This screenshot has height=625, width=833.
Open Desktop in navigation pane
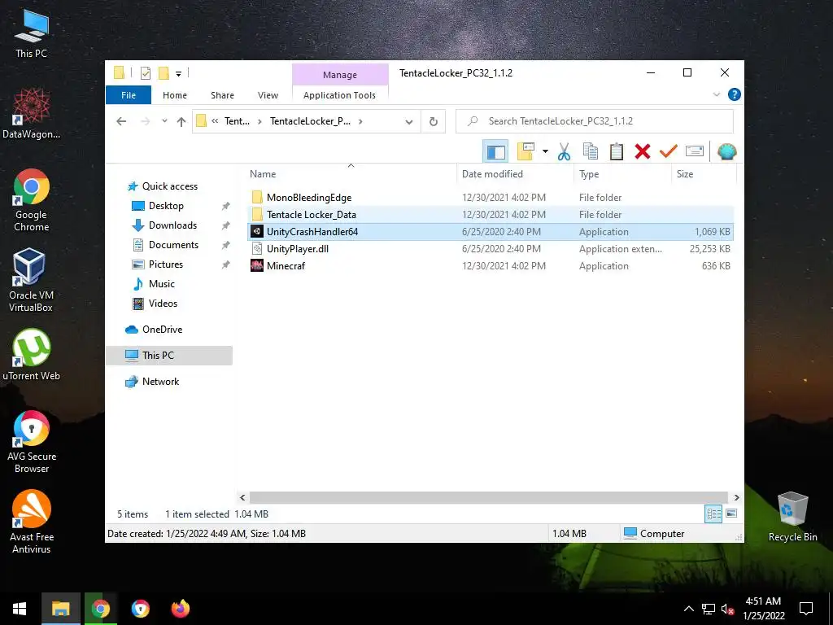pyautogui.click(x=166, y=206)
